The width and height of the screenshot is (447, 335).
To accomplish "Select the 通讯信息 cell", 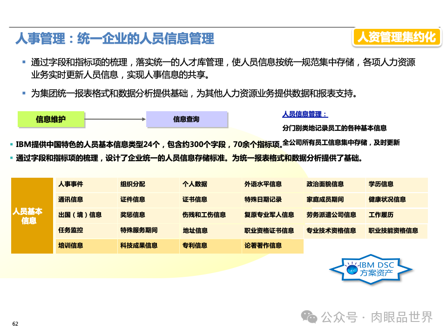I will pos(87,200).
